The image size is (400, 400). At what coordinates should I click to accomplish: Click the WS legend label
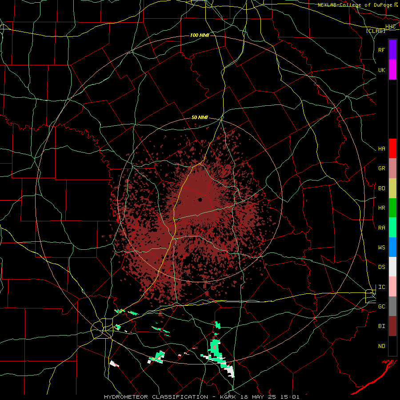click(381, 248)
